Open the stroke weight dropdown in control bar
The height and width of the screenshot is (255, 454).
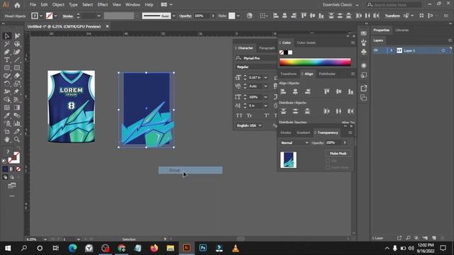[99, 16]
